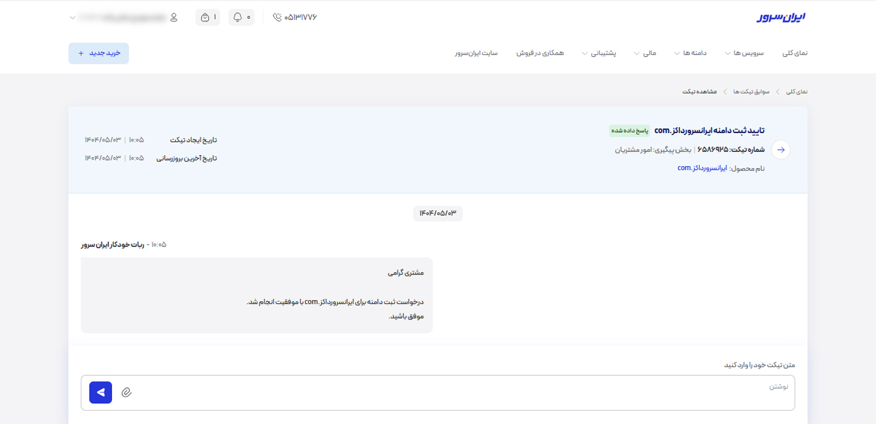Image resolution: width=876 pixels, height=424 pixels.
Task: Open the shopping bag showing 1 item
Action: [207, 17]
